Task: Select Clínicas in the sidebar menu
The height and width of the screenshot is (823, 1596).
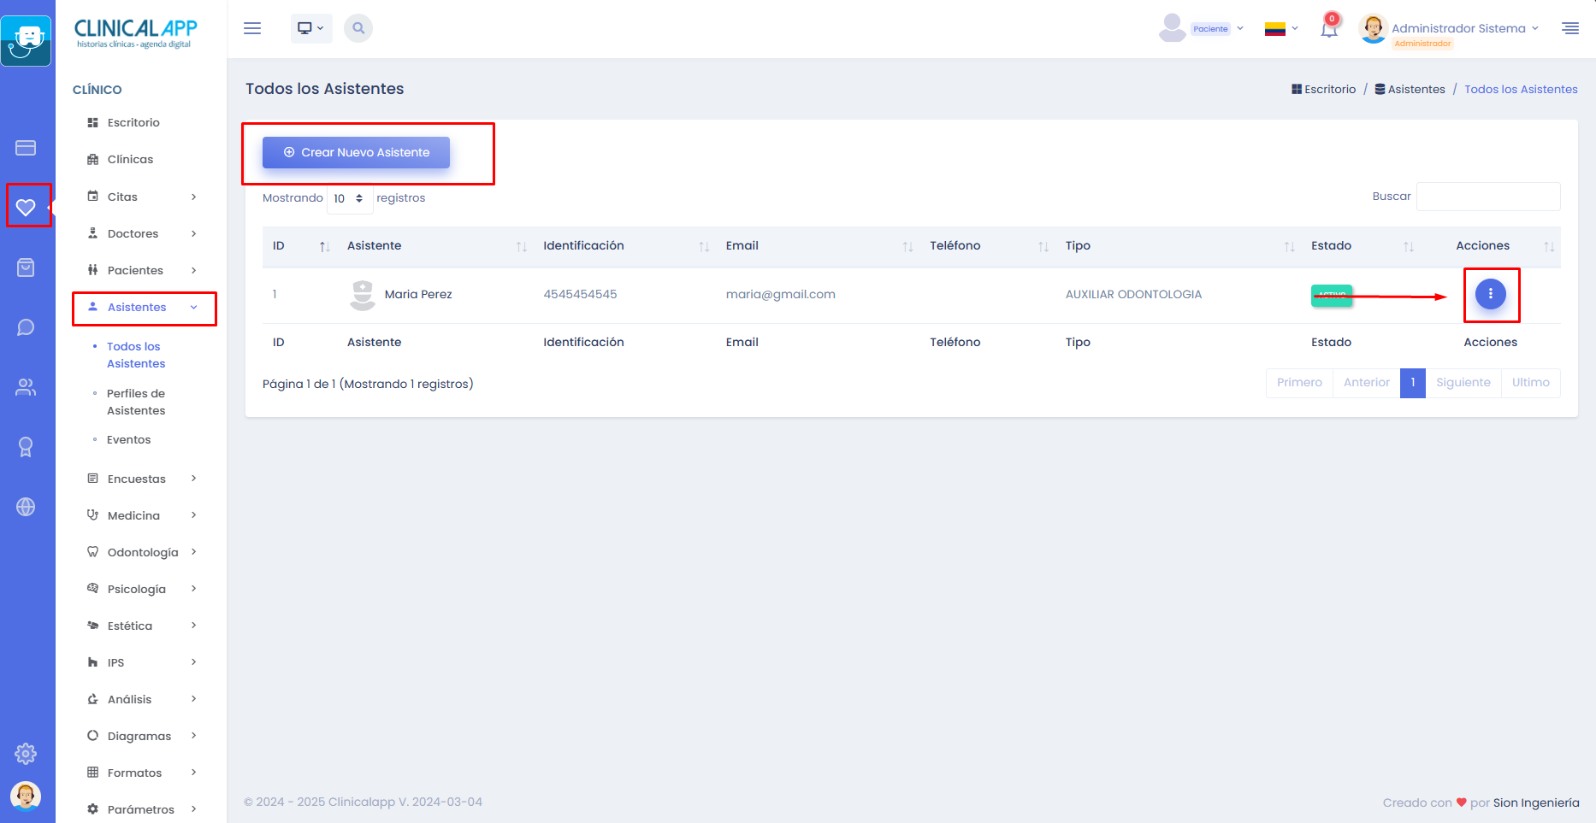Action: [130, 159]
